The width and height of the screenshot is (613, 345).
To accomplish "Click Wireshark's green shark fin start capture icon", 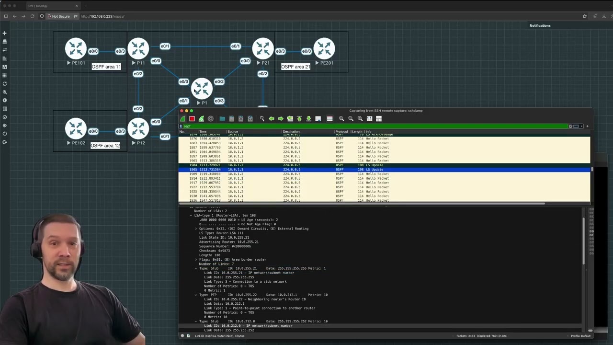I will click(183, 119).
